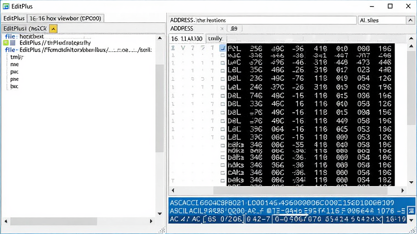Click the I column header icon
Viewport: 417px width, 234px height.
tap(173, 48)
